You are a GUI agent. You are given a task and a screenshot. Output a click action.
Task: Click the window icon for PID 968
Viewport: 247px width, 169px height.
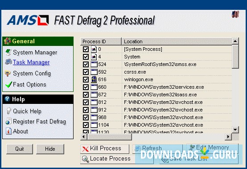[x=94, y=117]
